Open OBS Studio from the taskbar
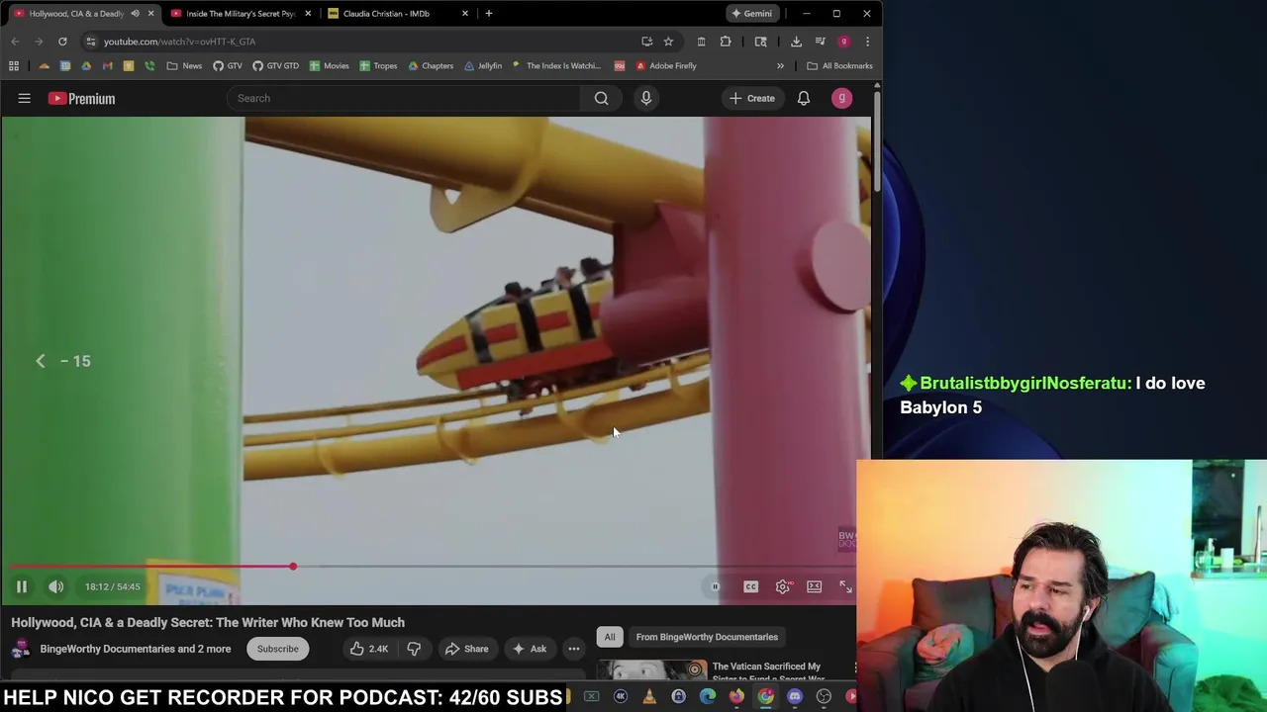 tap(824, 697)
